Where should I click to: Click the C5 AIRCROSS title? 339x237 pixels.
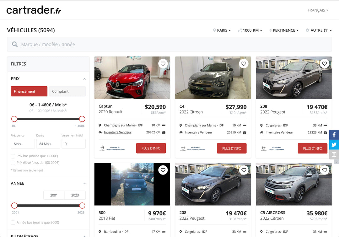tap(273, 213)
